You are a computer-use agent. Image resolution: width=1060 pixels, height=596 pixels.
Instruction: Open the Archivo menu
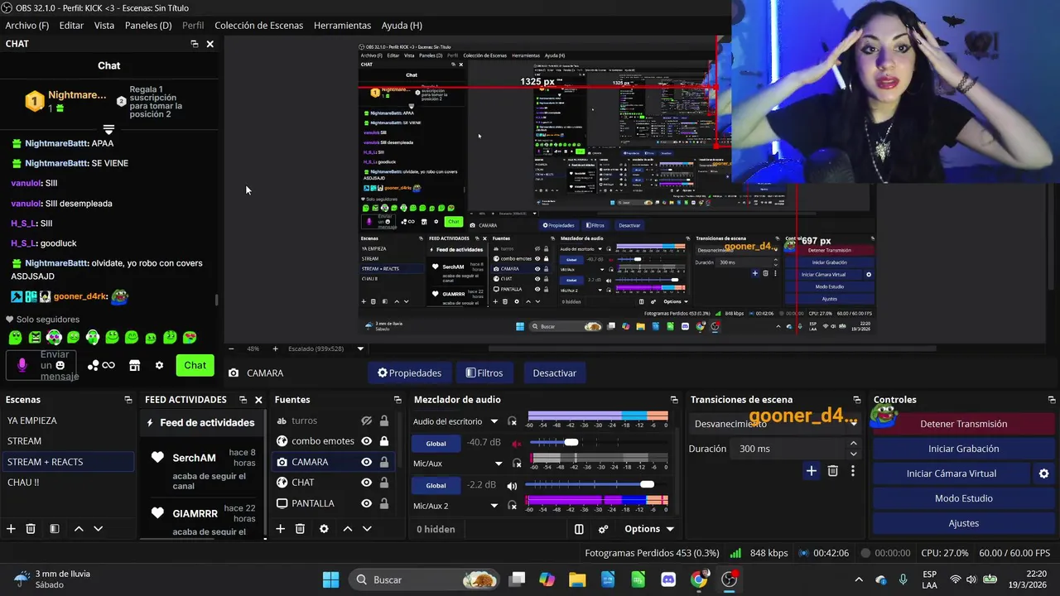click(x=26, y=26)
